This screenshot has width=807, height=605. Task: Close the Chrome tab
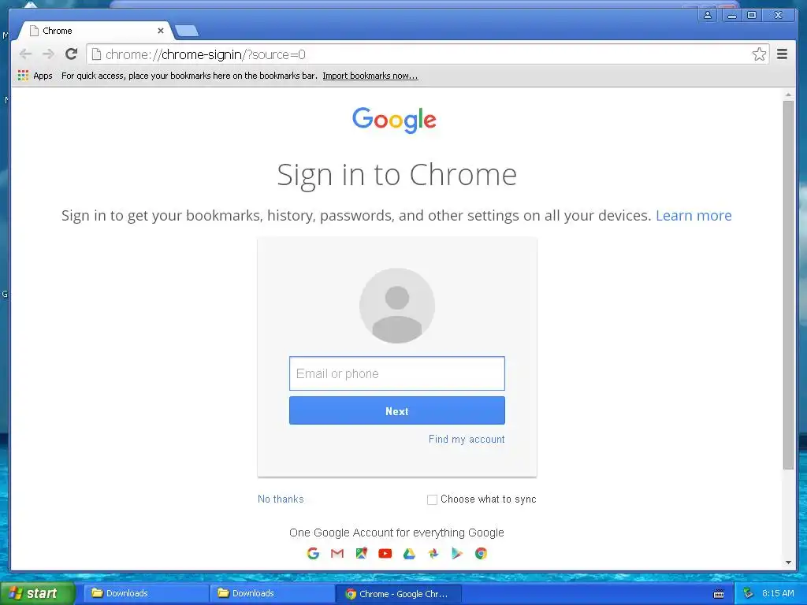coord(161,31)
